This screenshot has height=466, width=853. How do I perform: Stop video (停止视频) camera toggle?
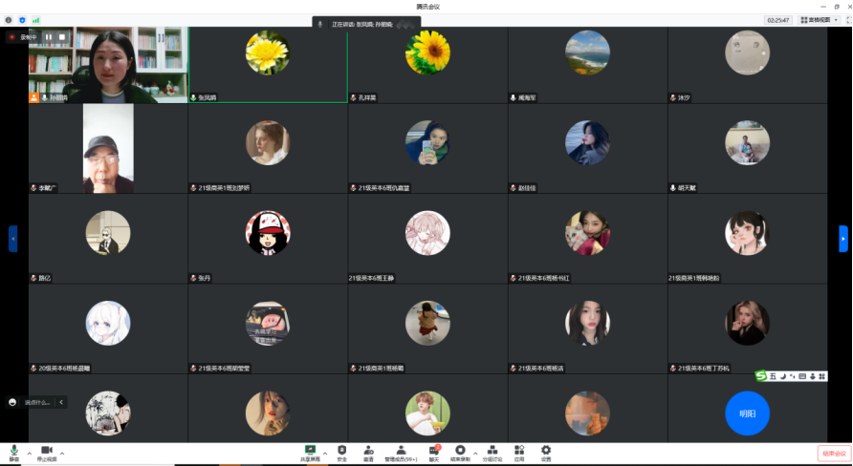[x=46, y=452]
